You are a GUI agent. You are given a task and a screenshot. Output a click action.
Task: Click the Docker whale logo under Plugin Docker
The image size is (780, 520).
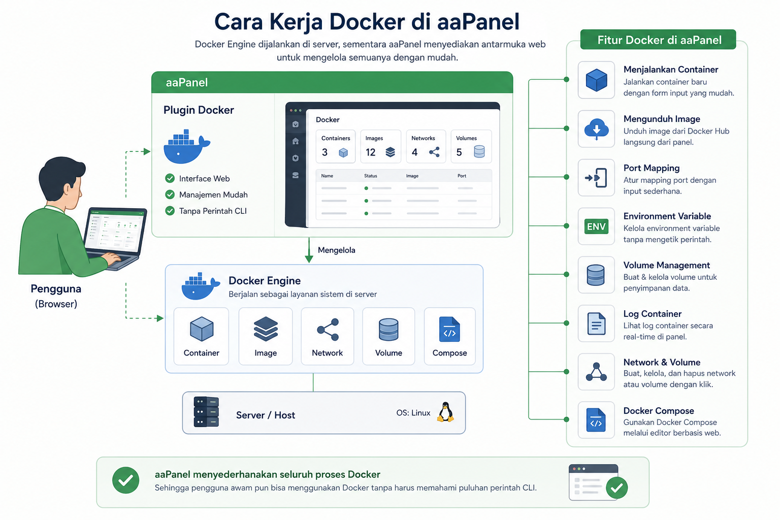(x=186, y=147)
